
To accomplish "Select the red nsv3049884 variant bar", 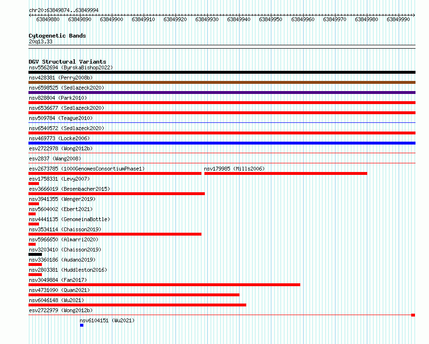I will pyautogui.click(x=164, y=285).
